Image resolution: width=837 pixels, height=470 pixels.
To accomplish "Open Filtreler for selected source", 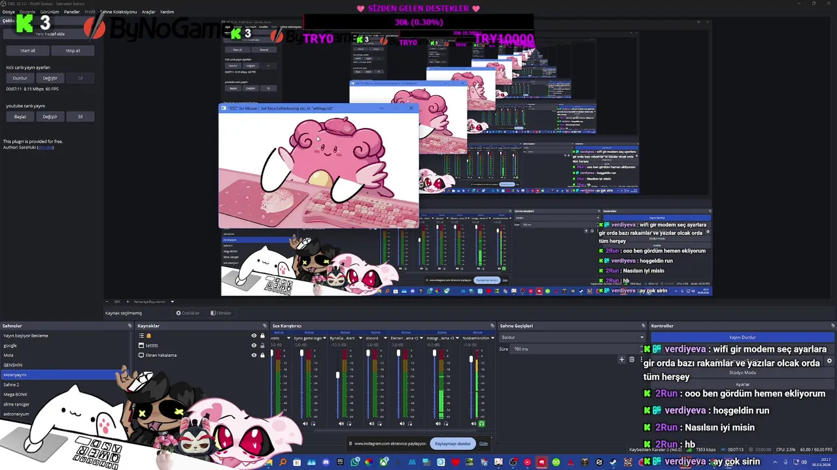I will click(221, 313).
